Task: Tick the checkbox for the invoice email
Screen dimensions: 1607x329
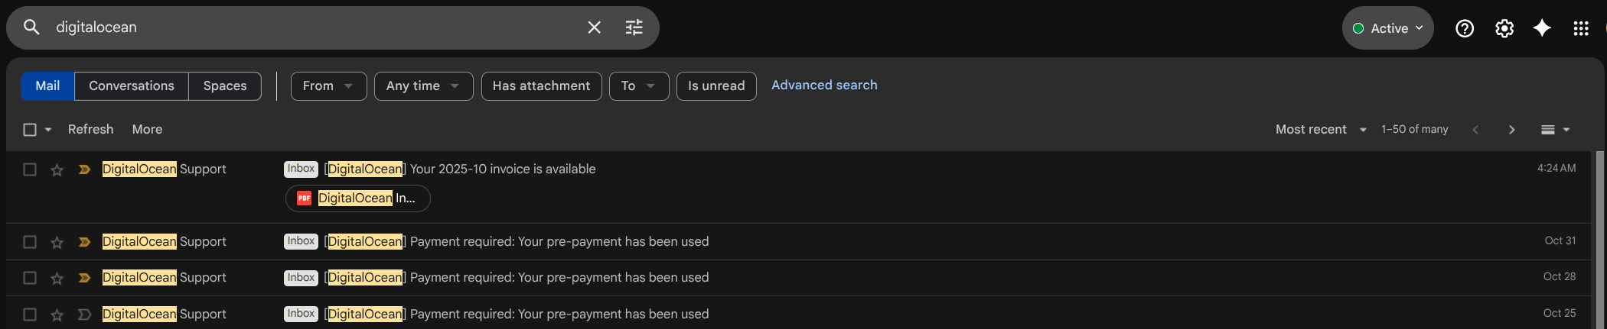Action: pos(30,169)
